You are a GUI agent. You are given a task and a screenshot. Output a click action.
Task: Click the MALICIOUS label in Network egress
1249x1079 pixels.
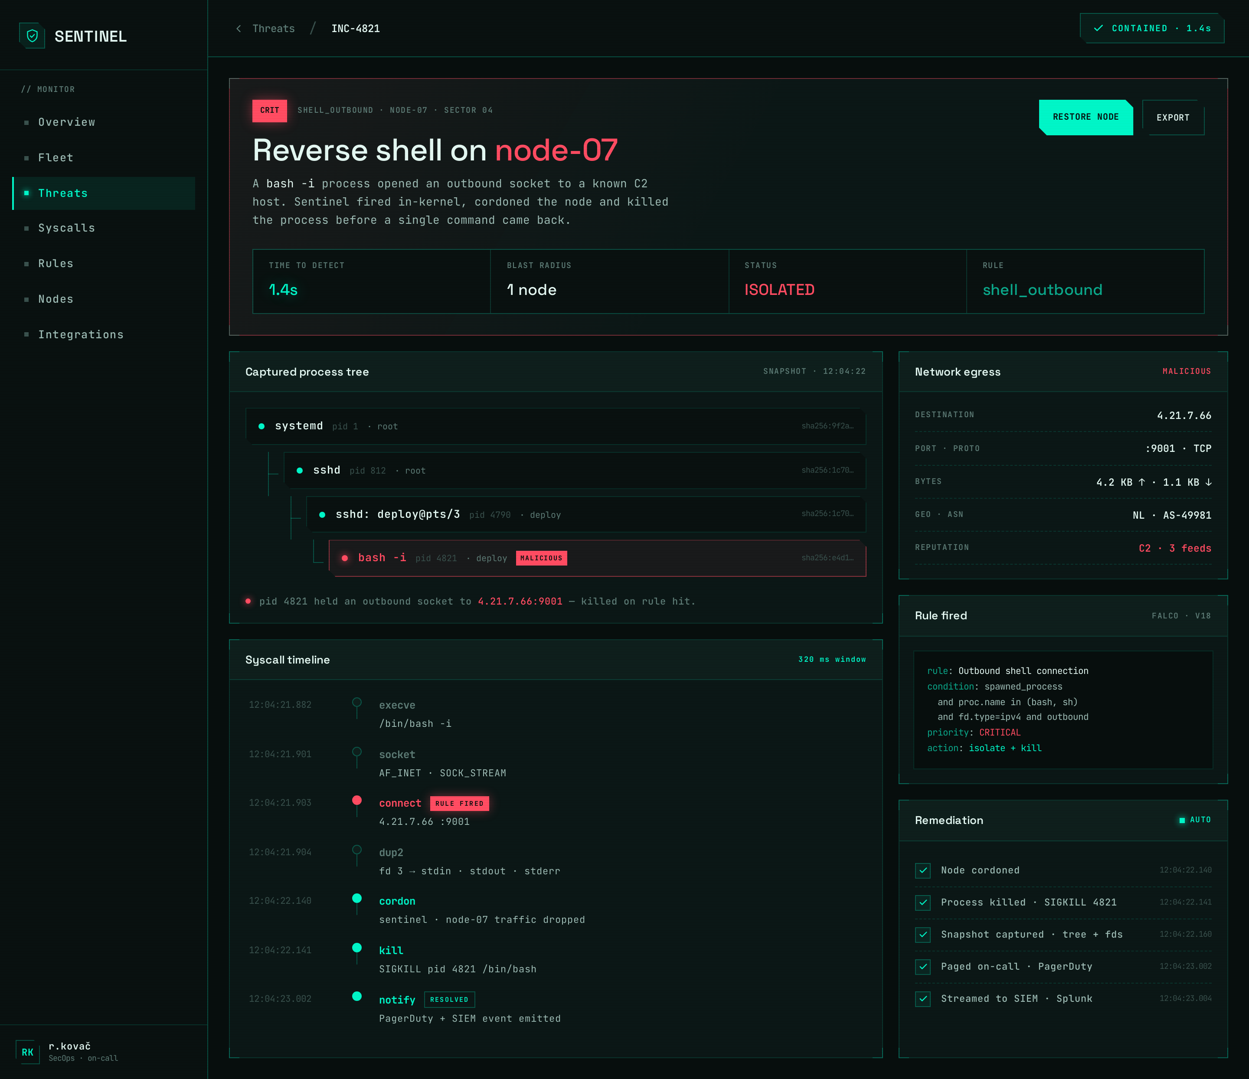(x=1187, y=371)
